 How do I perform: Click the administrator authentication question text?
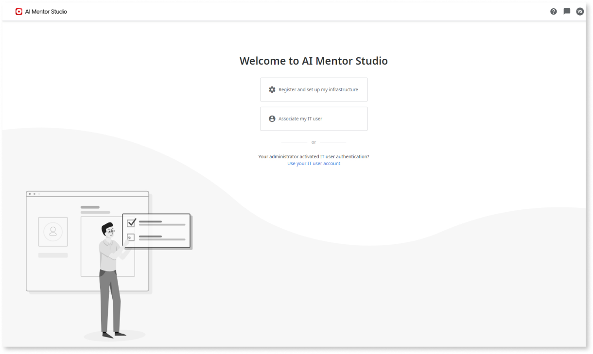(x=314, y=156)
